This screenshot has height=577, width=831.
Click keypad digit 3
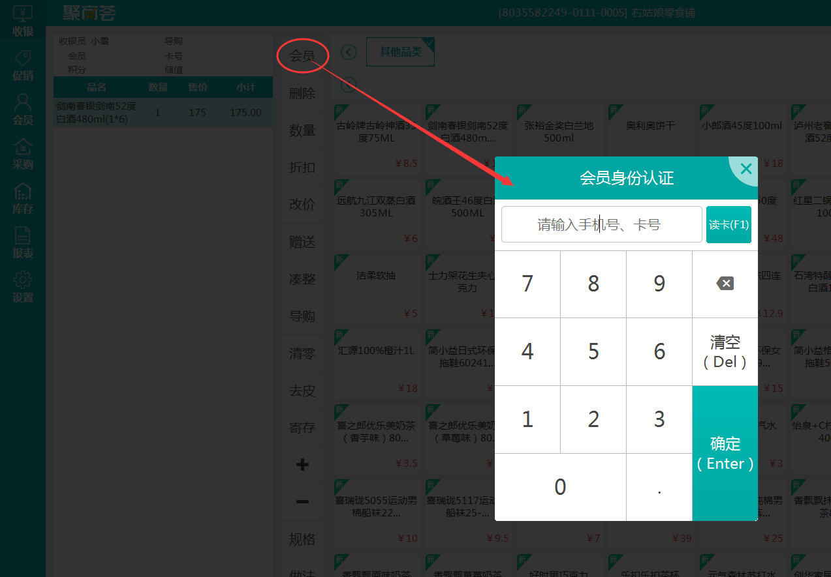[659, 419]
